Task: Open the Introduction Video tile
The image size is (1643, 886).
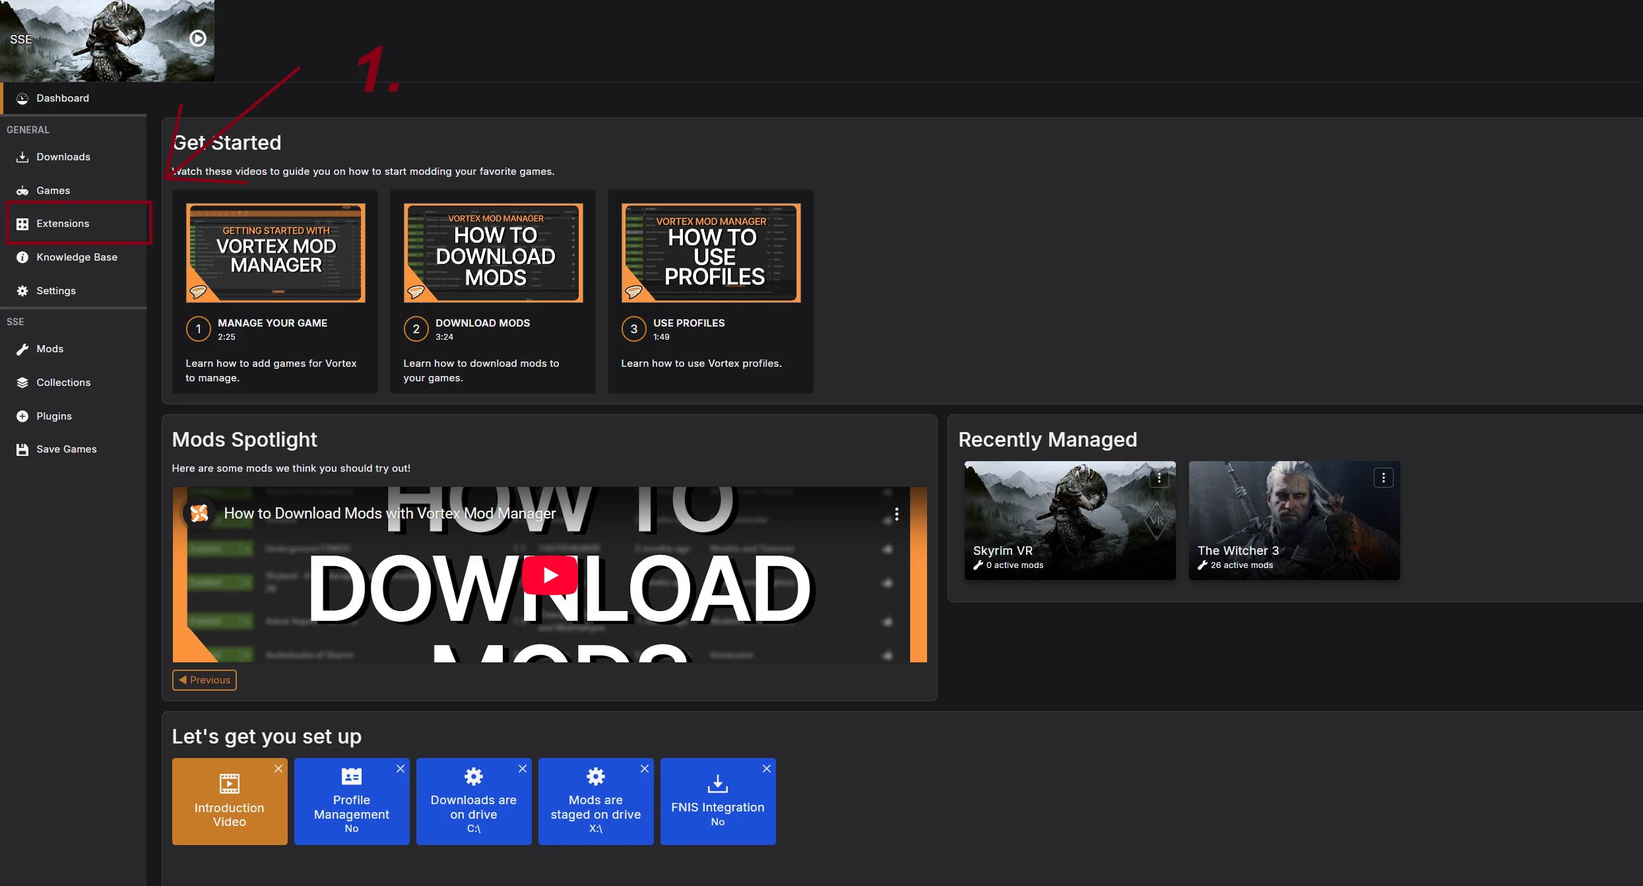Action: click(x=230, y=802)
